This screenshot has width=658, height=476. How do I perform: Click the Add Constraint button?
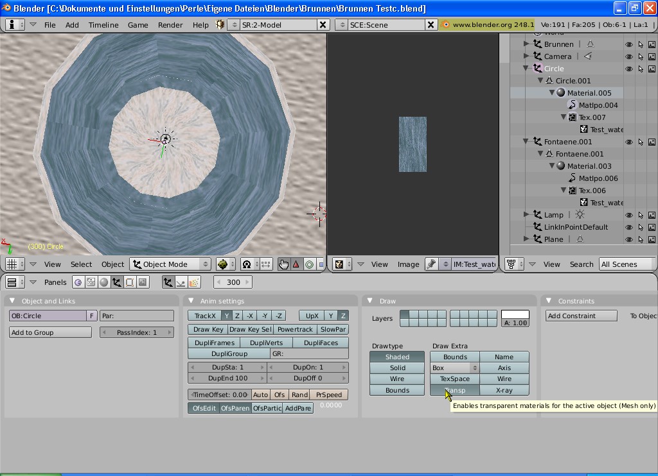(581, 316)
